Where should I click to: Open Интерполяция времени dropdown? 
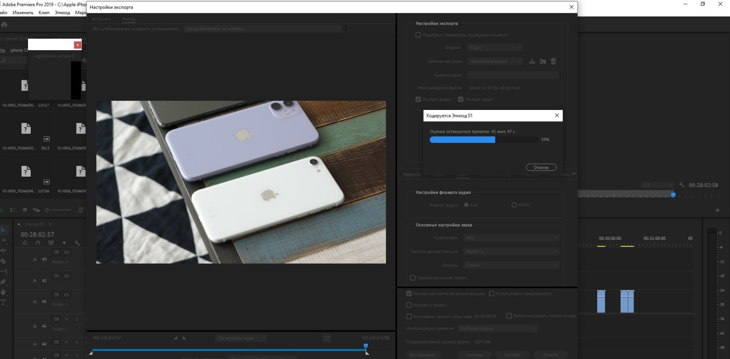tap(498, 328)
